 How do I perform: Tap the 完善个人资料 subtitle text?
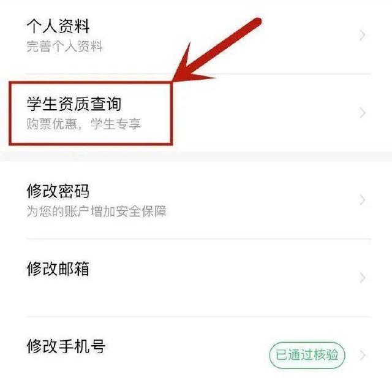coord(64,46)
